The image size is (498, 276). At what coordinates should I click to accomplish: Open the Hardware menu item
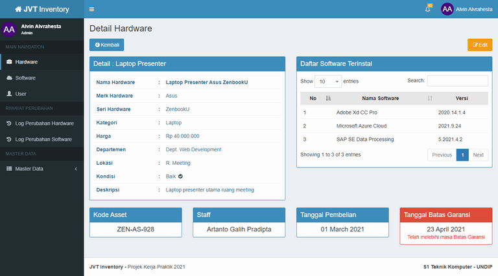point(42,61)
